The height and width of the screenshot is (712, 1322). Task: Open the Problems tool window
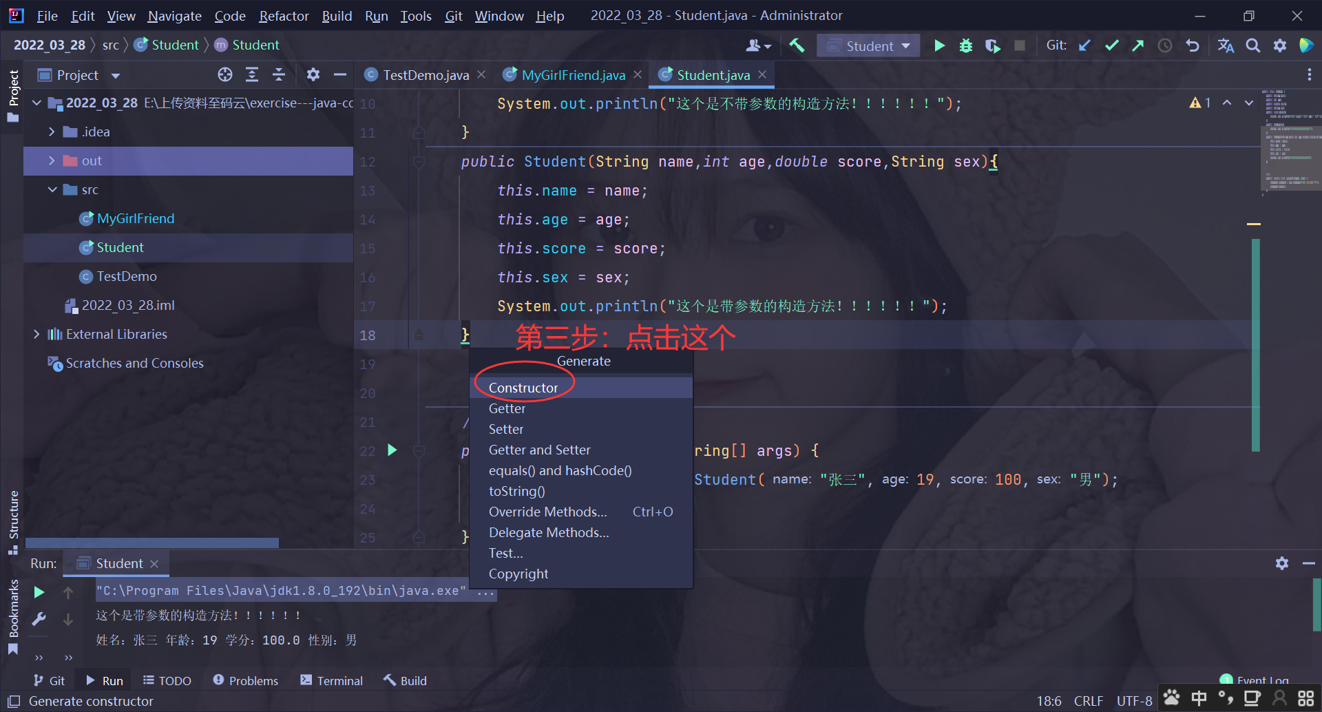tap(246, 680)
